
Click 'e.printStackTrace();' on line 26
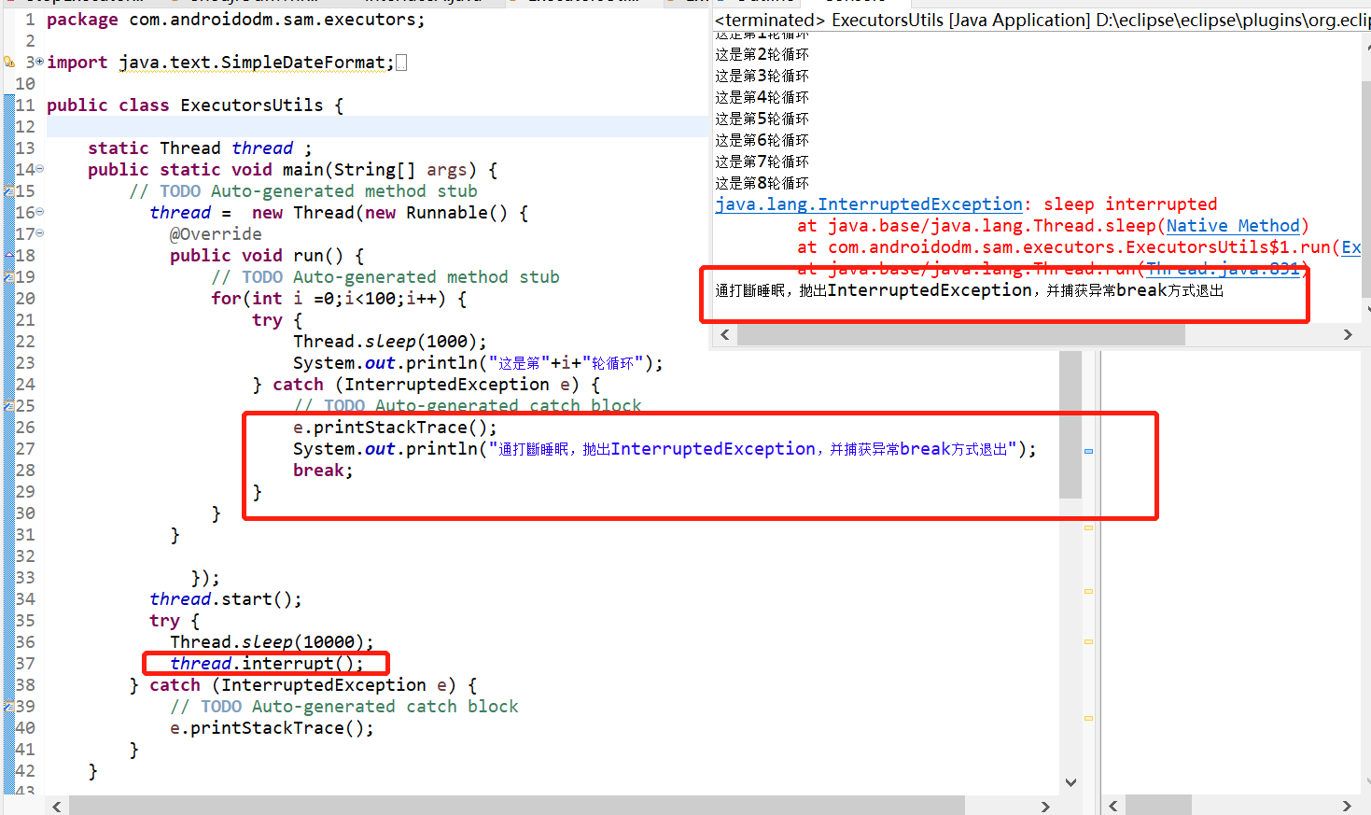(396, 428)
